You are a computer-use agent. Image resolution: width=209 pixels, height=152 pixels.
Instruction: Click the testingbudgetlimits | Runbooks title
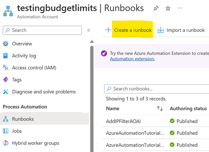(81, 8)
